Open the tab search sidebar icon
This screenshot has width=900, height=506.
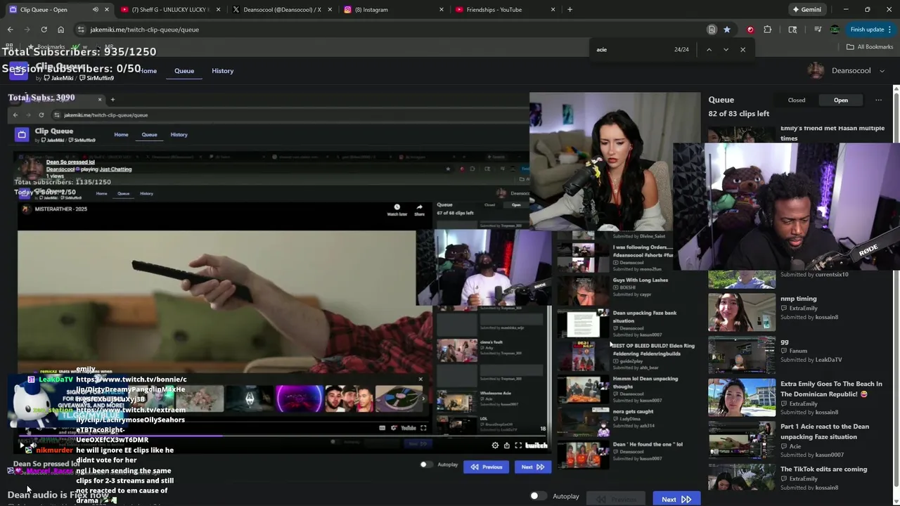coord(792,30)
